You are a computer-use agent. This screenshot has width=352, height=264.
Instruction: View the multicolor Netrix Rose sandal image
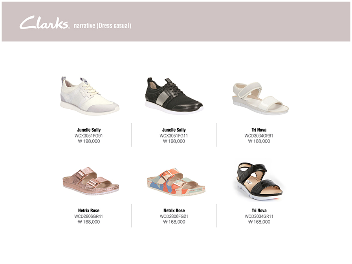tap(176, 182)
